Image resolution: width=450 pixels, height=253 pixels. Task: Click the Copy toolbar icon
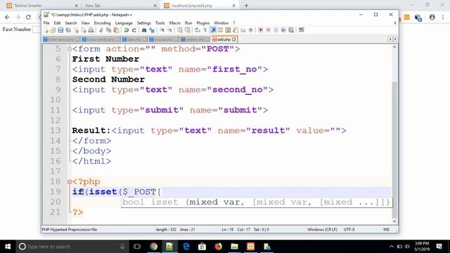pos(108,30)
